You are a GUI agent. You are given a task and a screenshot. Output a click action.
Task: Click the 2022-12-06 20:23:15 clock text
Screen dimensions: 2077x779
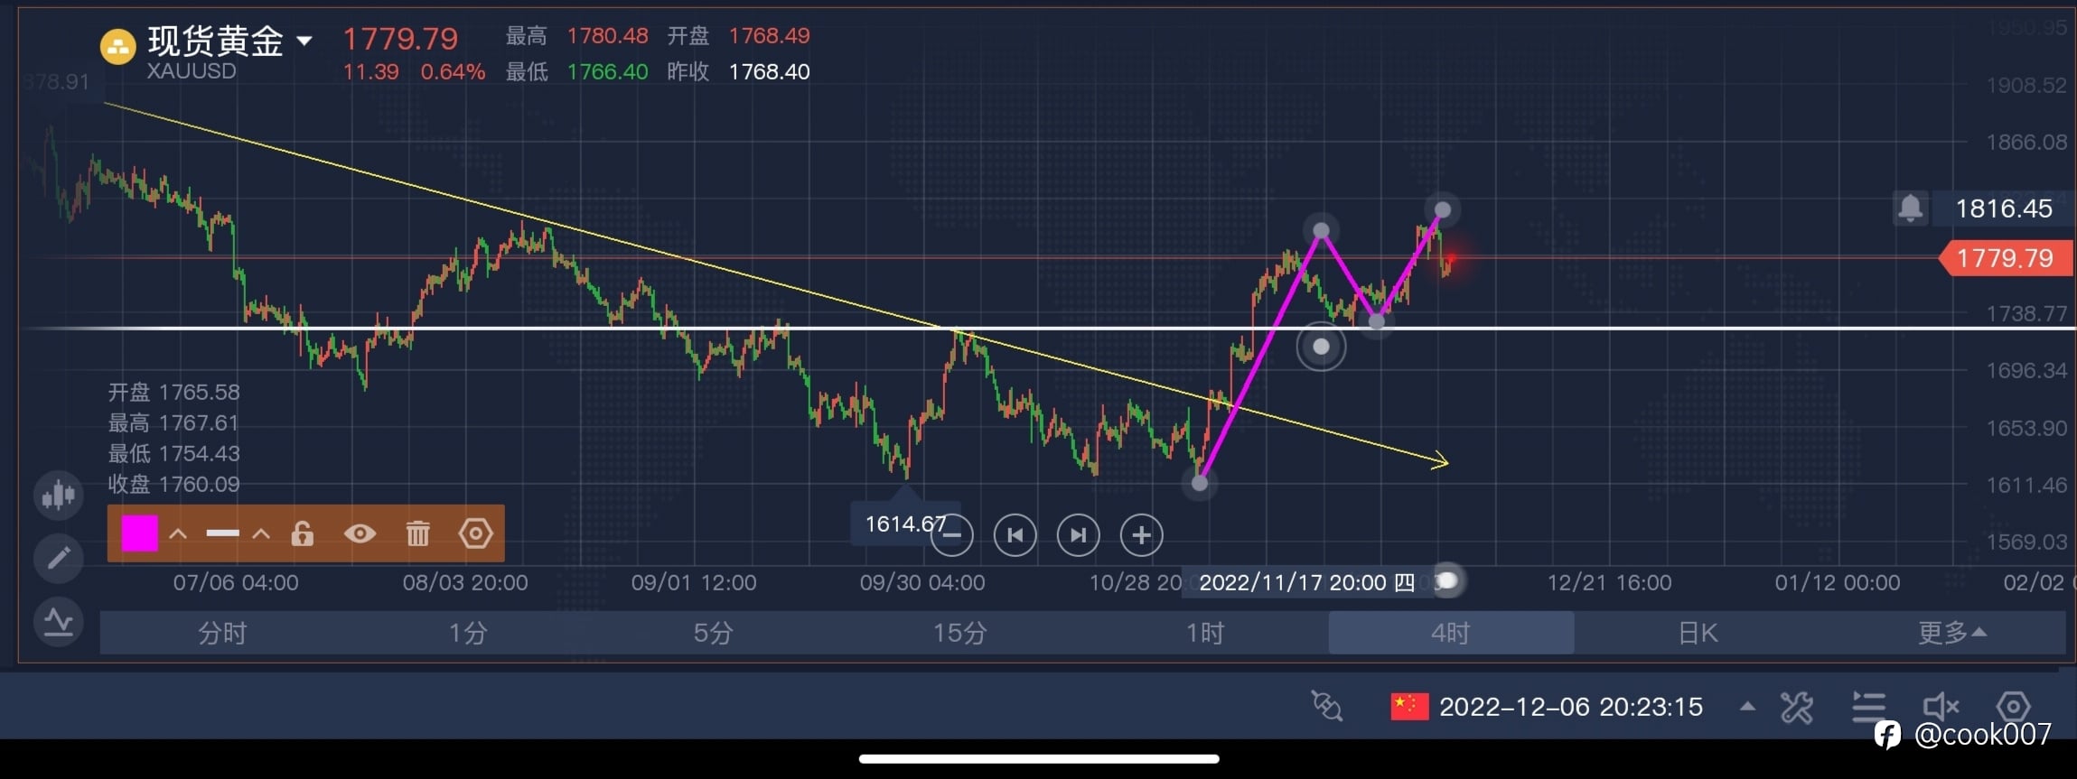pyautogui.click(x=1571, y=706)
